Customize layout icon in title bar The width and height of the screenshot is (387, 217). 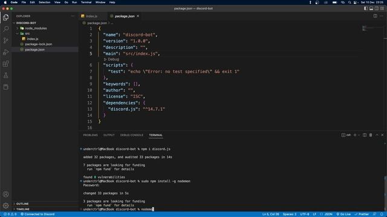[x=382, y=8]
